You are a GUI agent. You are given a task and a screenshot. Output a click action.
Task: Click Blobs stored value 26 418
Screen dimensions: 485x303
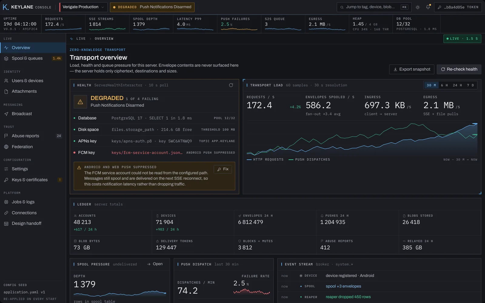point(411,222)
